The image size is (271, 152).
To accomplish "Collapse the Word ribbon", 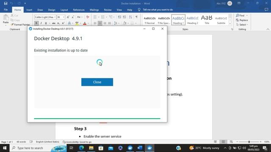I will point(268,29).
